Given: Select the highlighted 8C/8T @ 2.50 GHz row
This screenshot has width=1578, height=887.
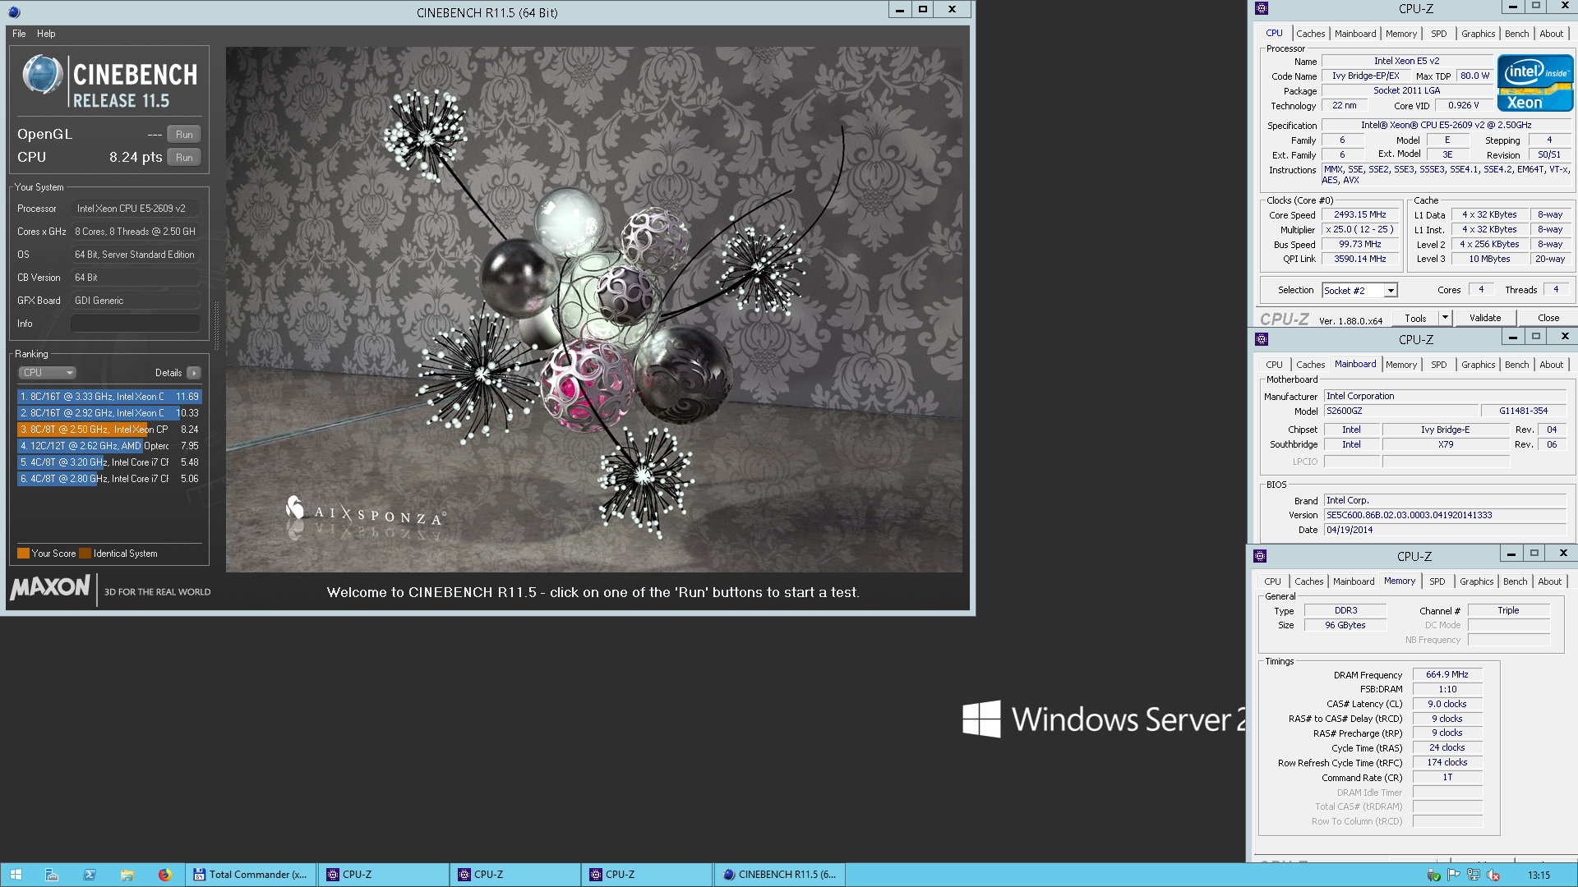Looking at the screenshot, I should [109, 430].
